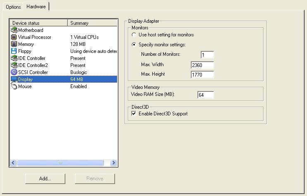Click the Remove button
This screenshot has width=307, height=196.
point(95,179)
